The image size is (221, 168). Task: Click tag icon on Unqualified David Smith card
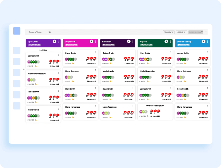(73, 63)
